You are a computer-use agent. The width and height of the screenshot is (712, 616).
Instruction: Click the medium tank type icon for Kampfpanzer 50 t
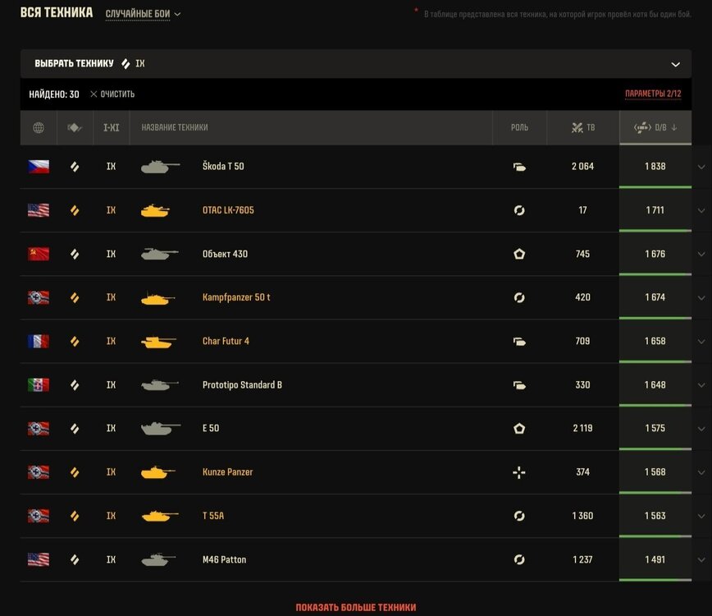click(75, 297)
